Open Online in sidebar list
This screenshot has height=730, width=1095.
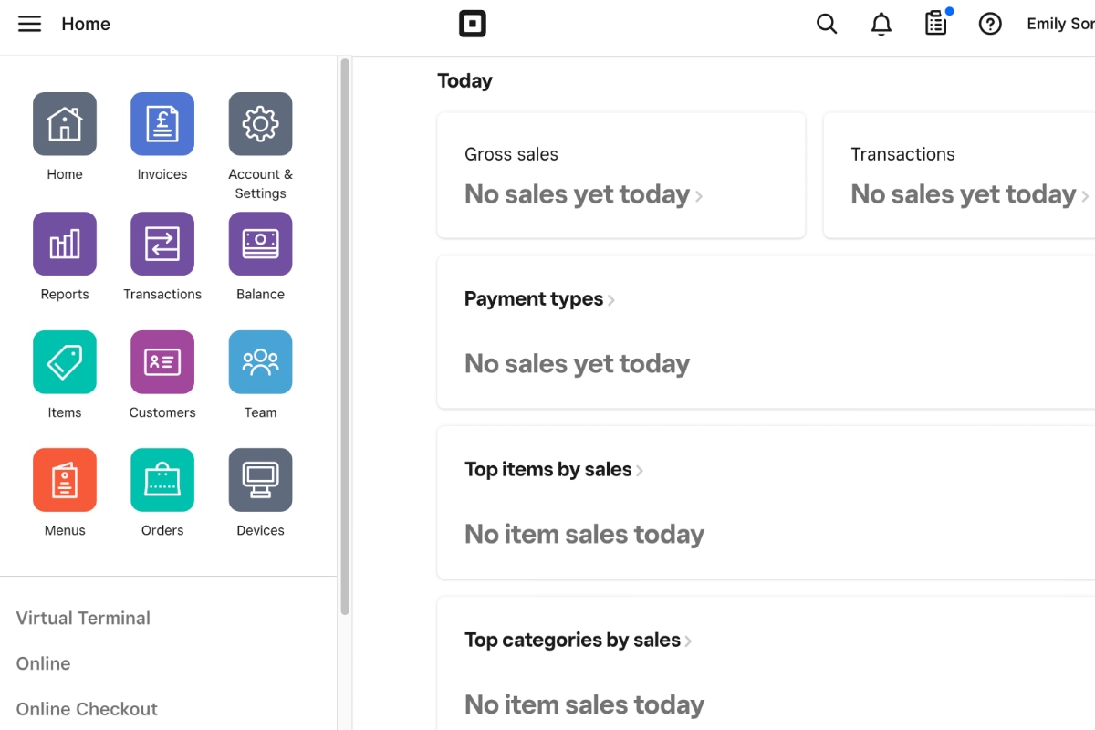click(43, 663)
